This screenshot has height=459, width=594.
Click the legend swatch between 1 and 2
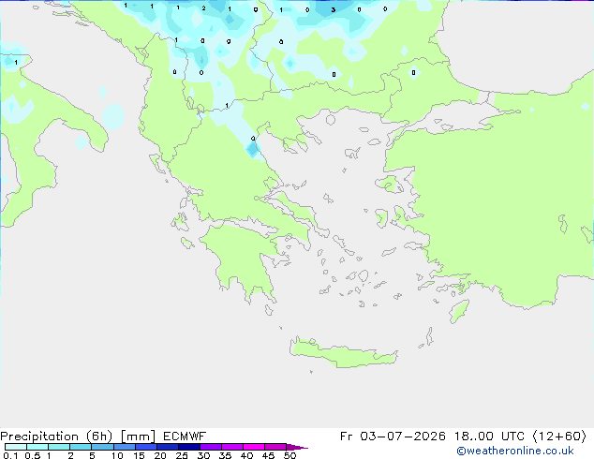pyautogui.click(x=59, y=447)
